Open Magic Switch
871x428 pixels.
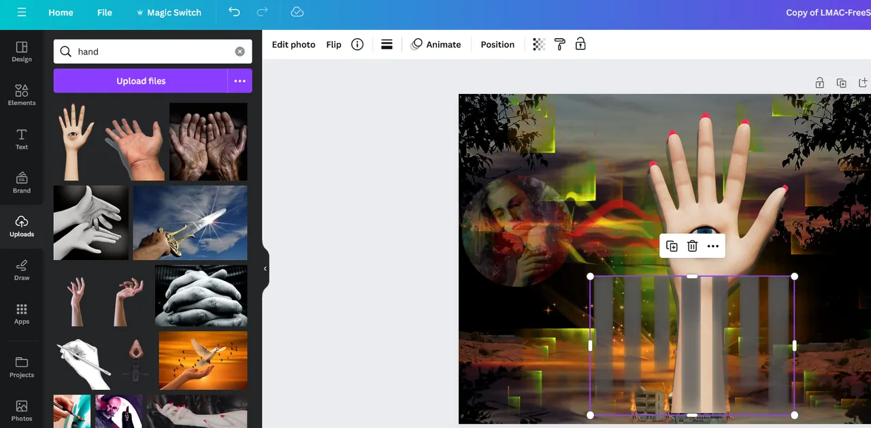pyautogui.click(x=168, y=12)
